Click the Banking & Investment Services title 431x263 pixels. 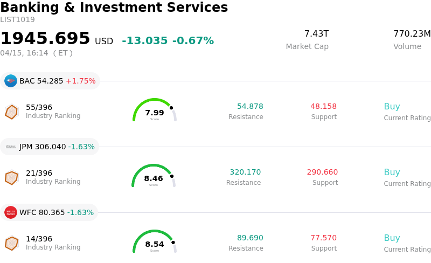pyautogui.click(x=114, y=8)
